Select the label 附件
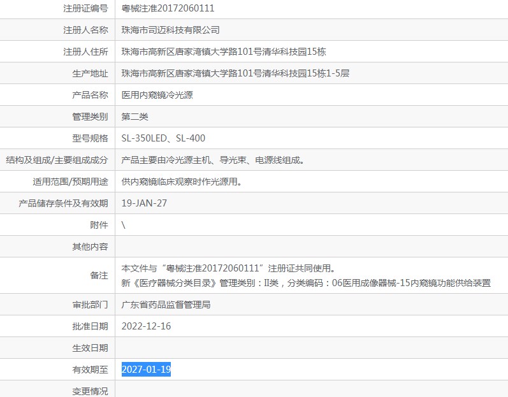508x397 pixels. 99,225
